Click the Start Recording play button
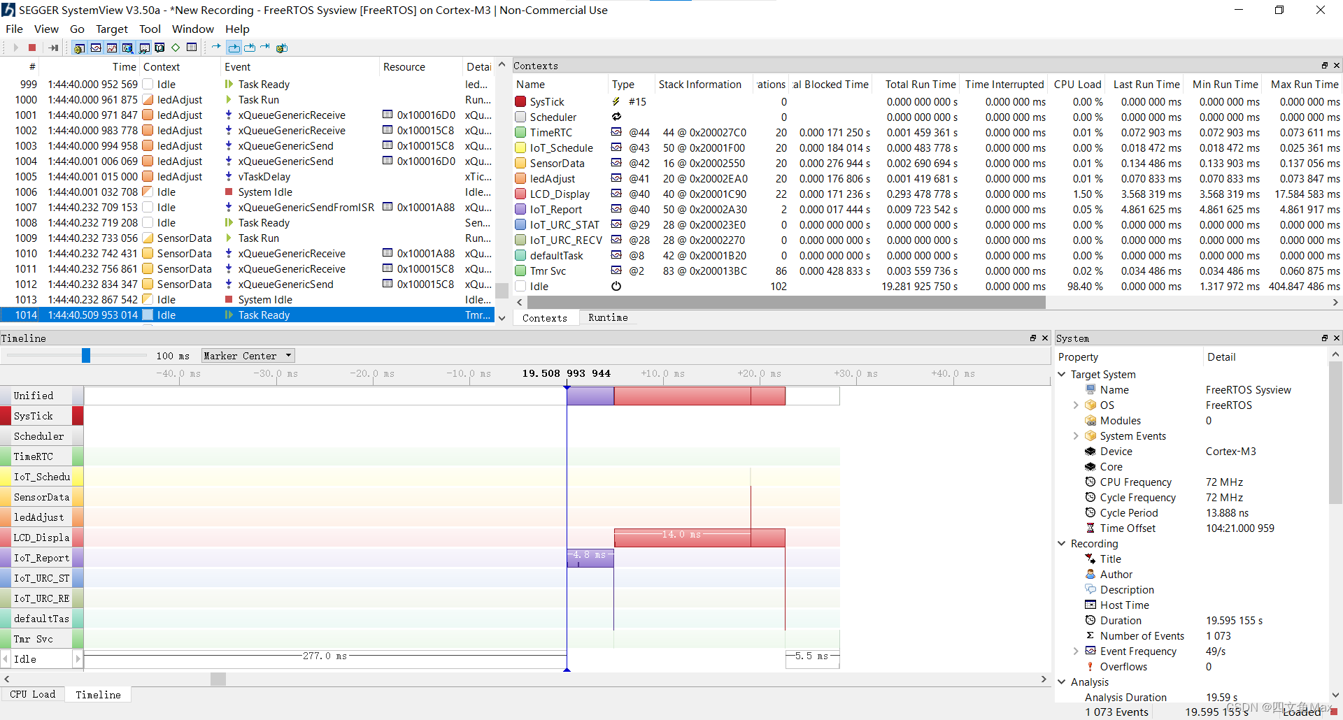The image size is (1343, 720). [x=15, y=47]
